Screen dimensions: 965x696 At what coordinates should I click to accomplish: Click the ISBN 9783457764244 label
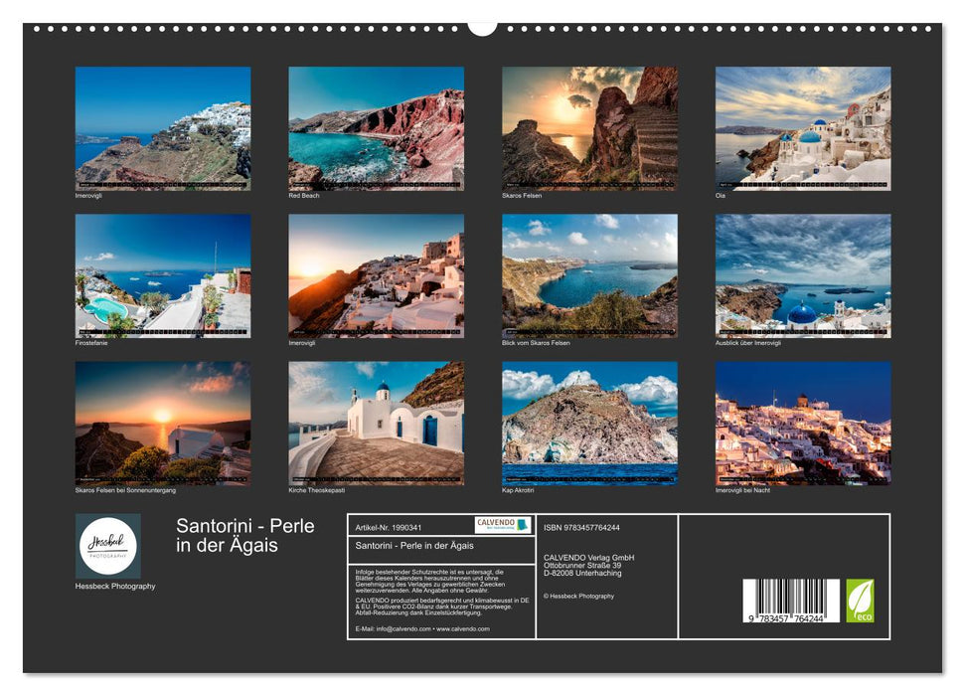point(581,527)
